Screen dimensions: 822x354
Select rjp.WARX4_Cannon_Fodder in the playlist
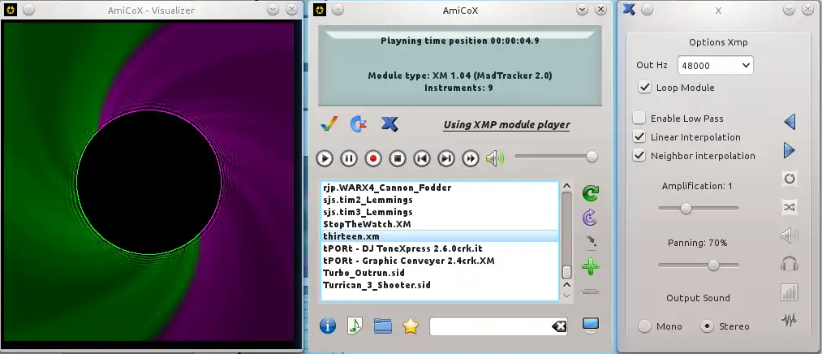(439, 188)
